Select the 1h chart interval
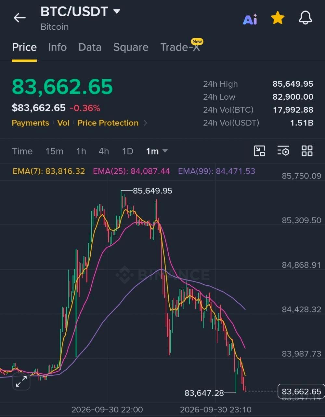The height and width of the screenshot is (417, 325). [81, 151]
